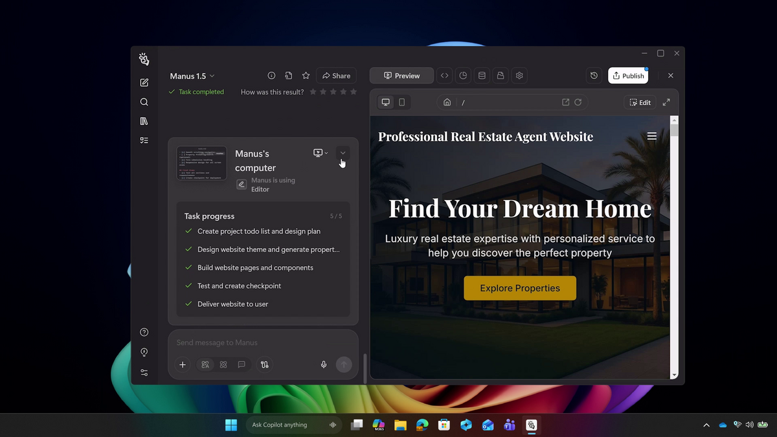The image size is (777, 437).
Task: Start voice input with microphone icon
Action: tap(324, 364)
